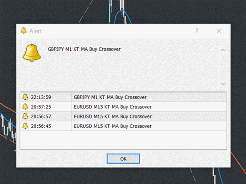Click the GBPJPY message text beside large bell

(x=84, y=49)
